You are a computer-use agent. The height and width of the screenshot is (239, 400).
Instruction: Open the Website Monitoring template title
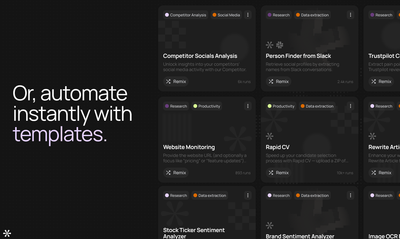189,147
